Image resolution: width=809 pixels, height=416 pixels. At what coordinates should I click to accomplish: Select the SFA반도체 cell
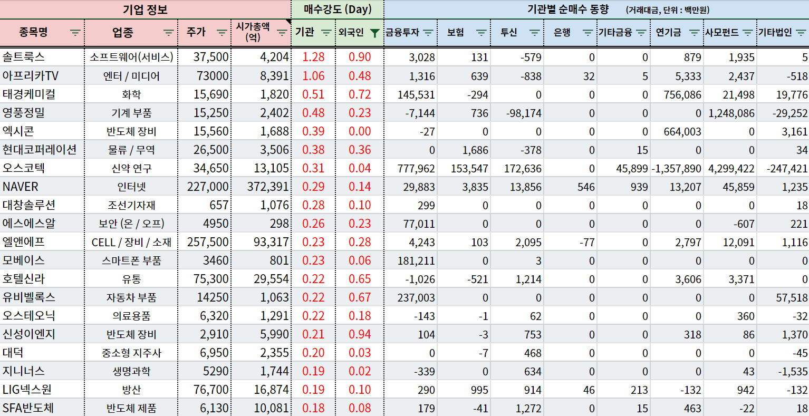click(x=42, y=408)
